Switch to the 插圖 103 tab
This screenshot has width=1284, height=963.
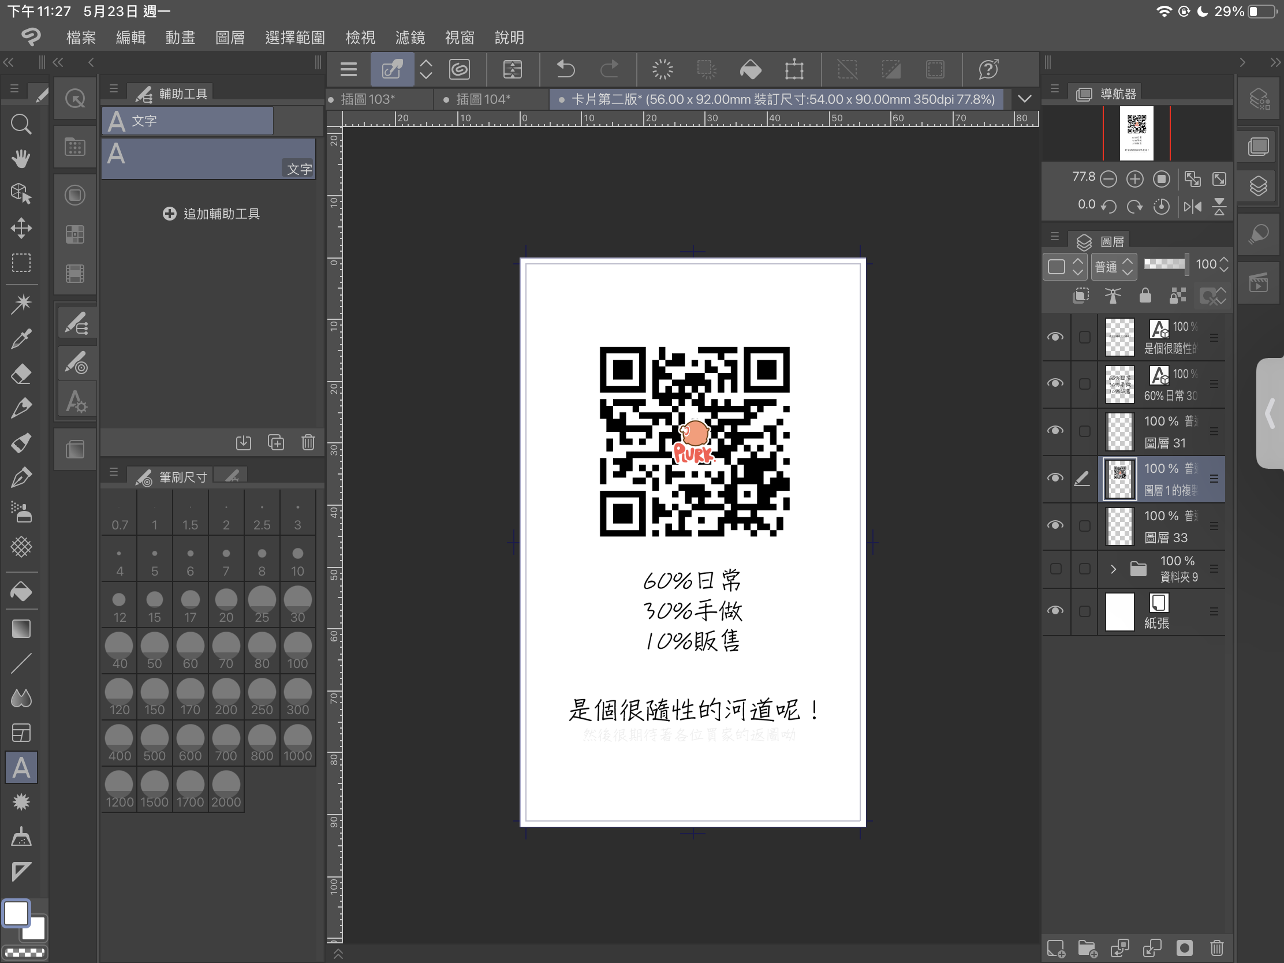coord(367,99)
